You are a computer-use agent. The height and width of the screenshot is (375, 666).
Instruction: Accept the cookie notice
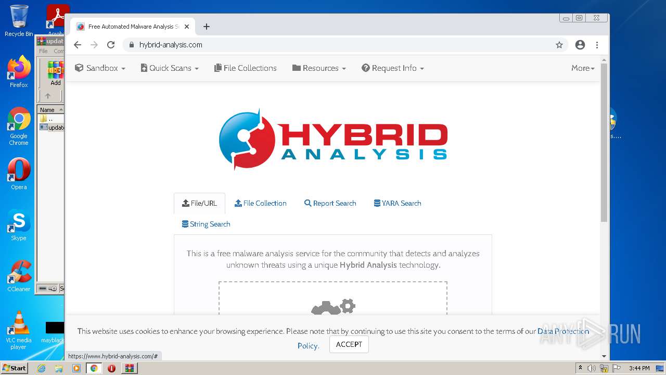point(349,344)
